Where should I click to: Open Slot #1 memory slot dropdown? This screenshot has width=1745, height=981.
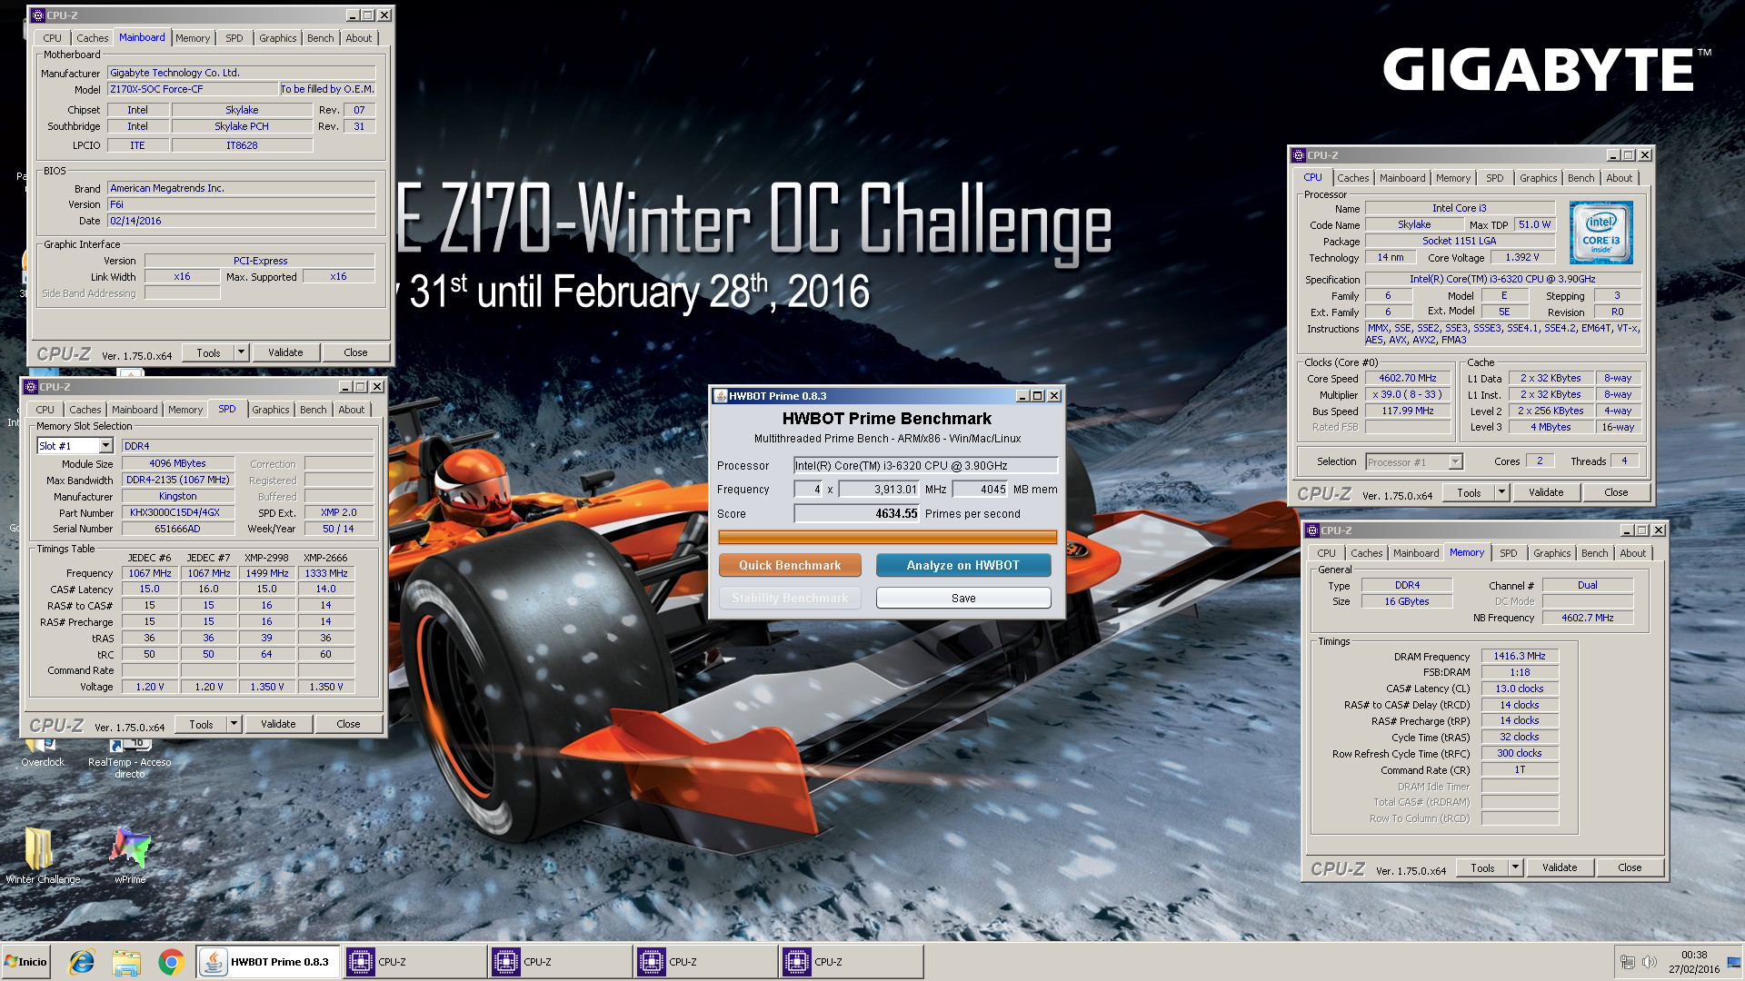[x=105, y=446]
